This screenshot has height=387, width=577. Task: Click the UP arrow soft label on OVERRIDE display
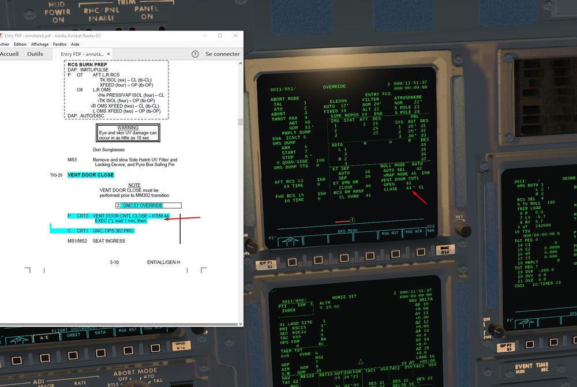290,241
